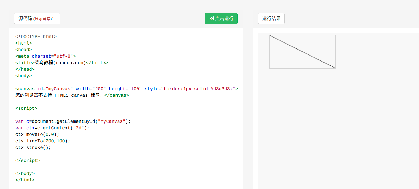Click the opening <html> tag line

point(24,43)
